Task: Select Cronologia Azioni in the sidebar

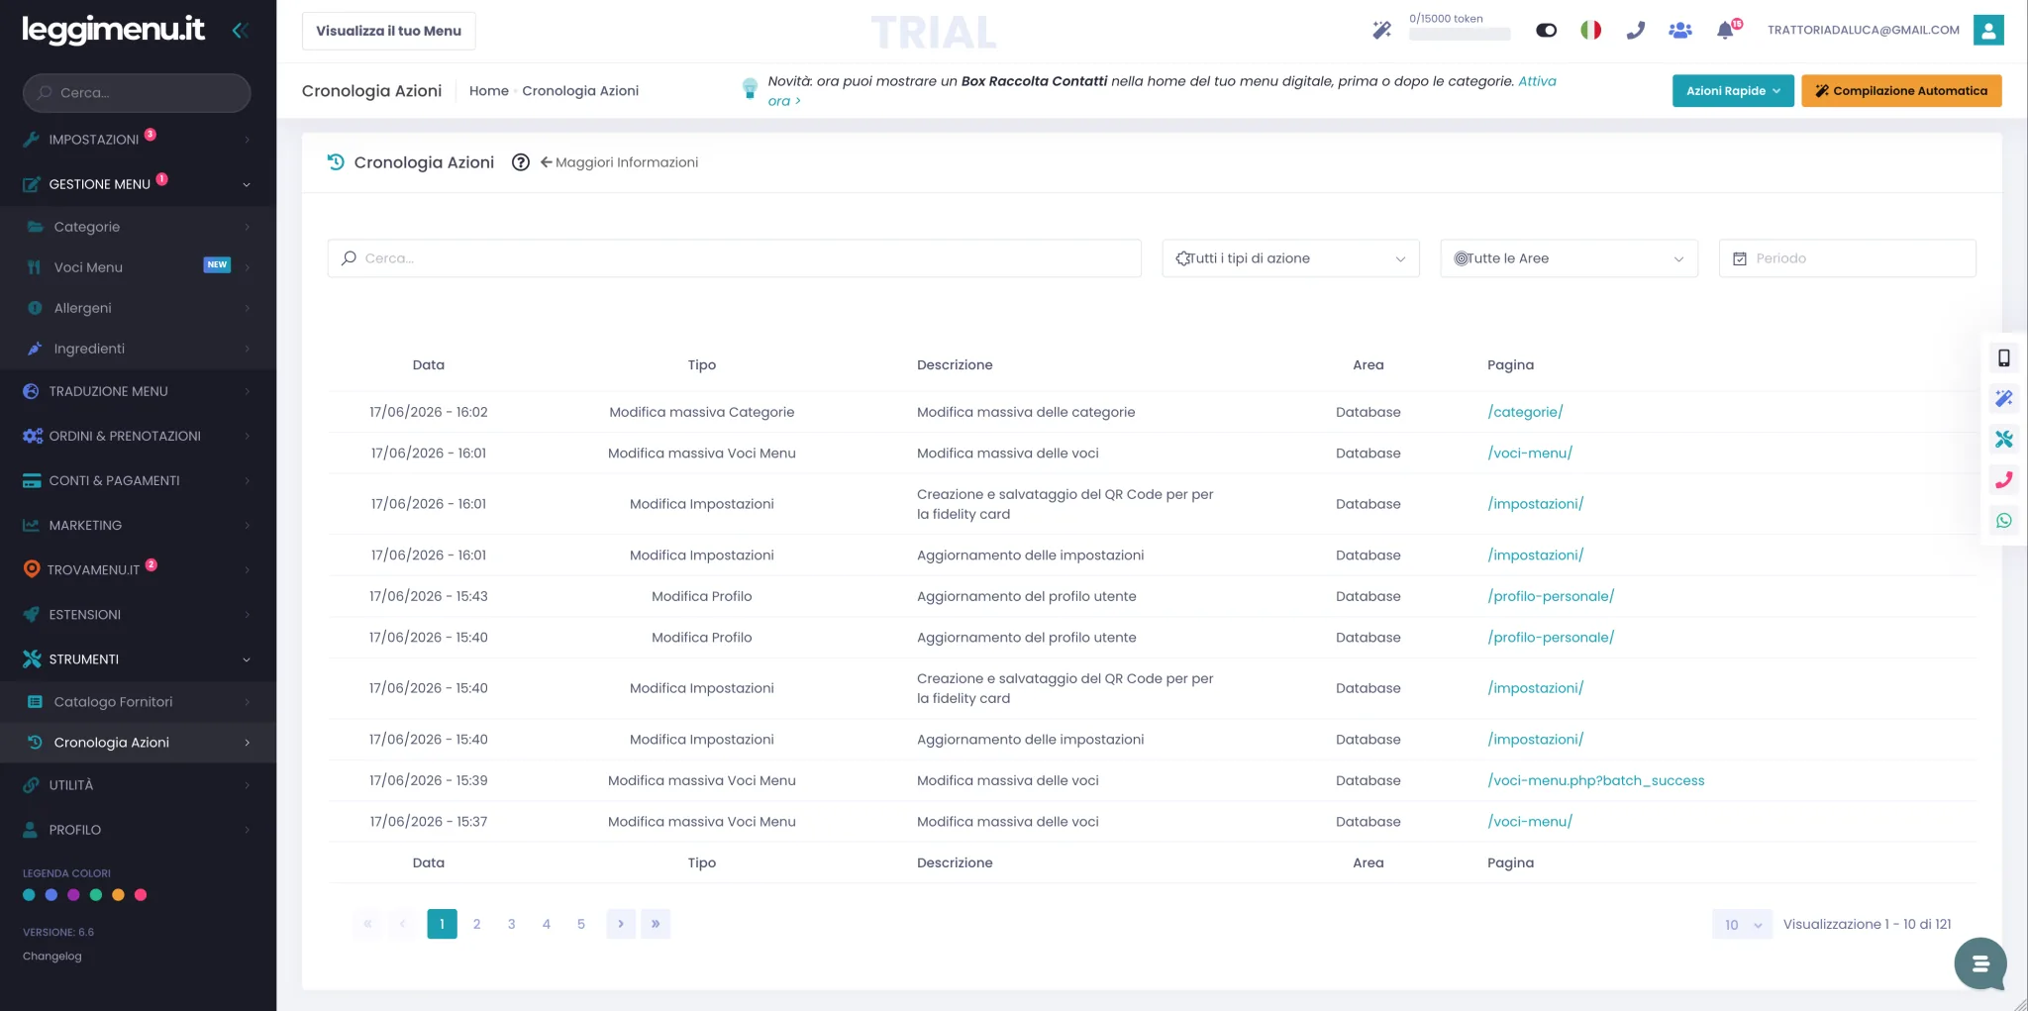Action: coord(138,743)
